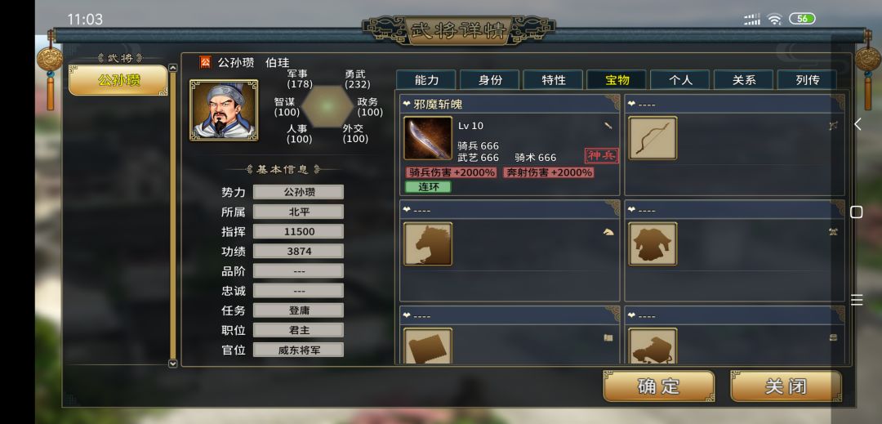The height and width of the screenshot is (424, 882).
Task: Click the general list scroll-up arrow
Action: tap(172, 68)
